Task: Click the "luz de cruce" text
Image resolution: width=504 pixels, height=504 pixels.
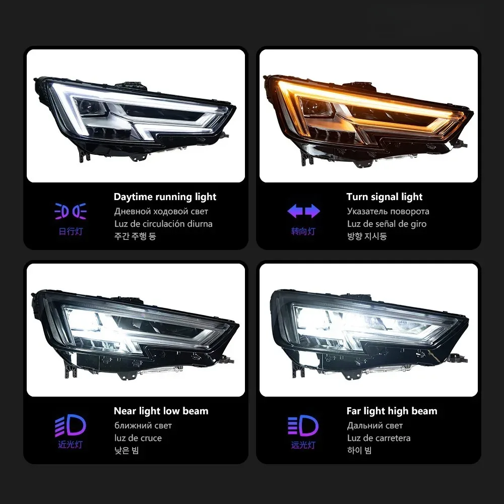Action: [x=138, y=438]
